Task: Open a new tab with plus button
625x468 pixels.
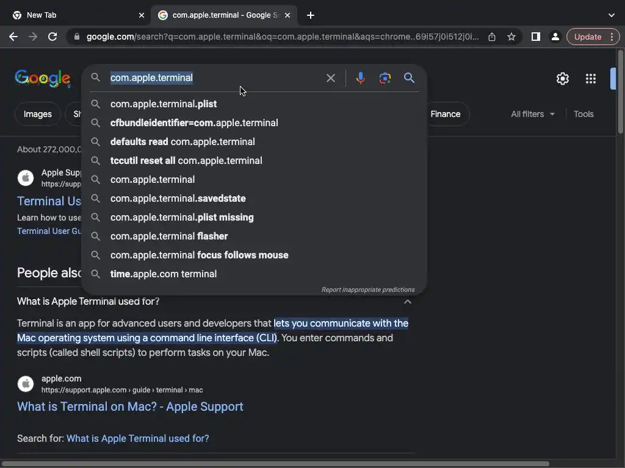Action: tap(311, 15)
